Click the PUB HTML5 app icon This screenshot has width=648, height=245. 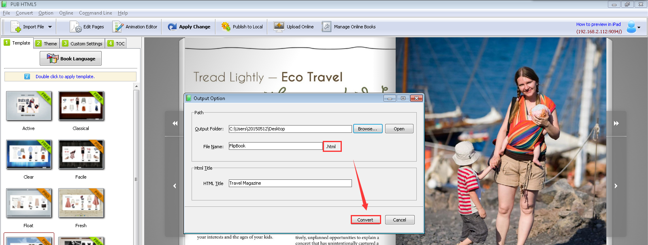[4, 4]
